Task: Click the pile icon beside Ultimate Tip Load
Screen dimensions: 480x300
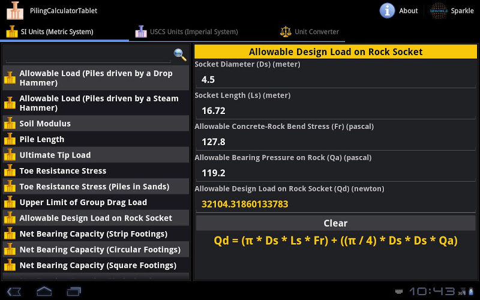Action: click(x=10, y=155)
